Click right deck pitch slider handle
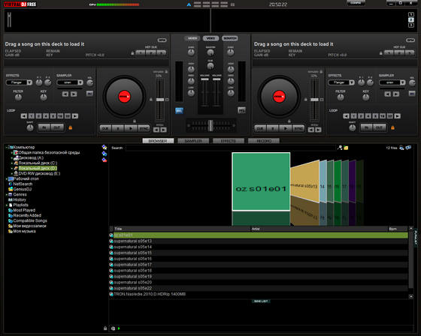Screen dimensions: 421x336 [x=314, y=100]
